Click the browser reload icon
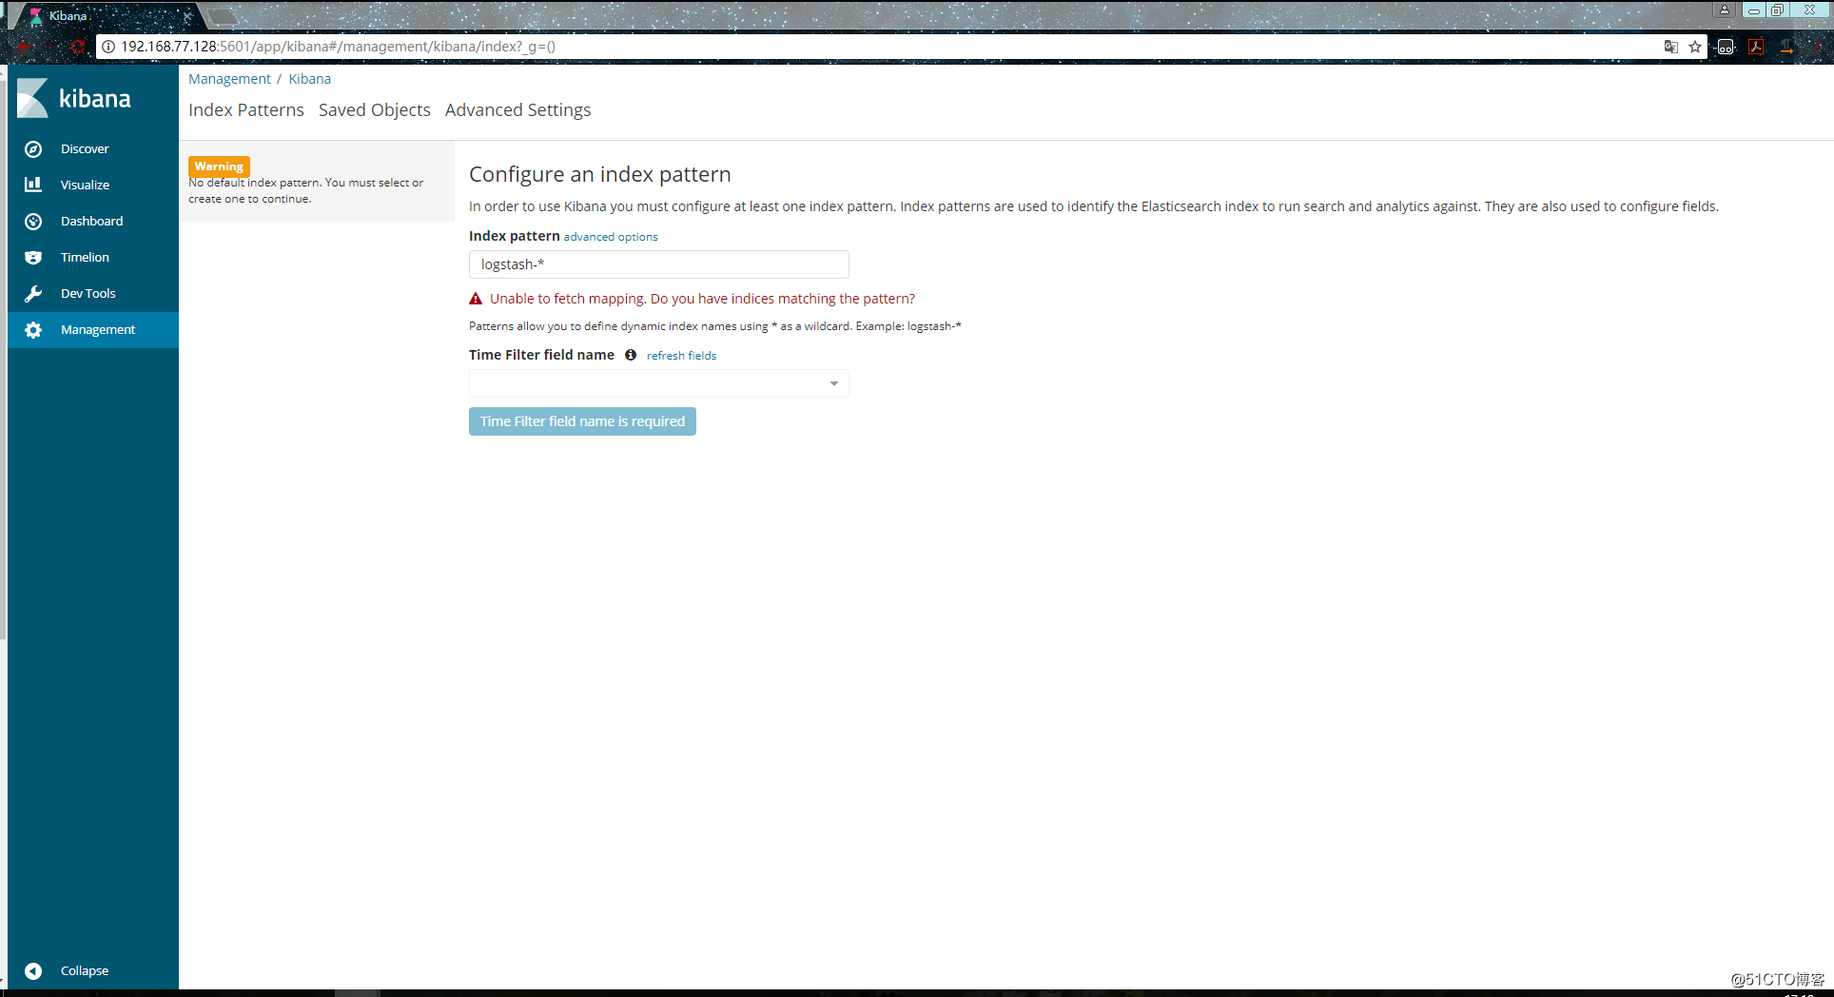Image resolution: width=1834 pixels, height=997 pixels. (x=78, y=47)
